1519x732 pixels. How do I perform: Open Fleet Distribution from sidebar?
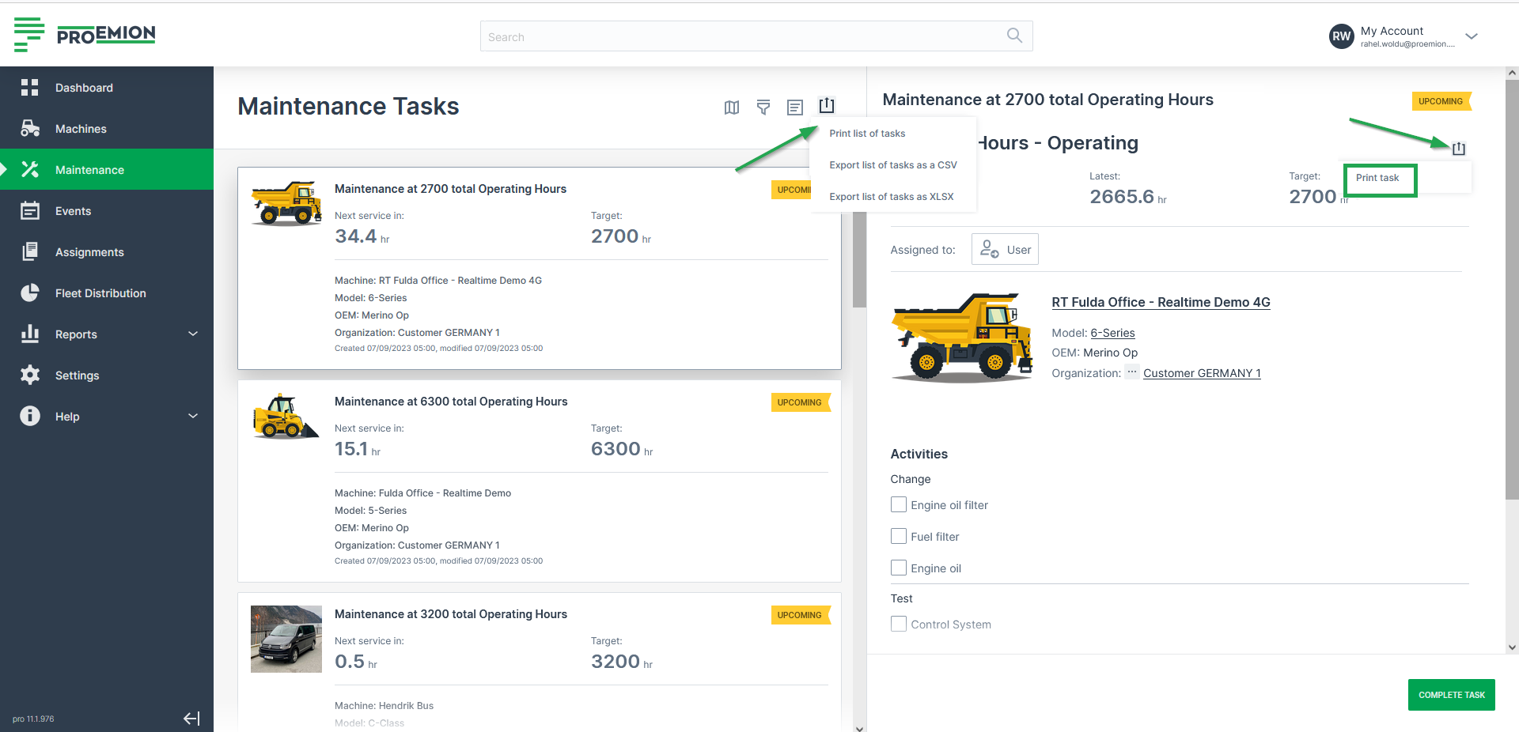(100, 293)
